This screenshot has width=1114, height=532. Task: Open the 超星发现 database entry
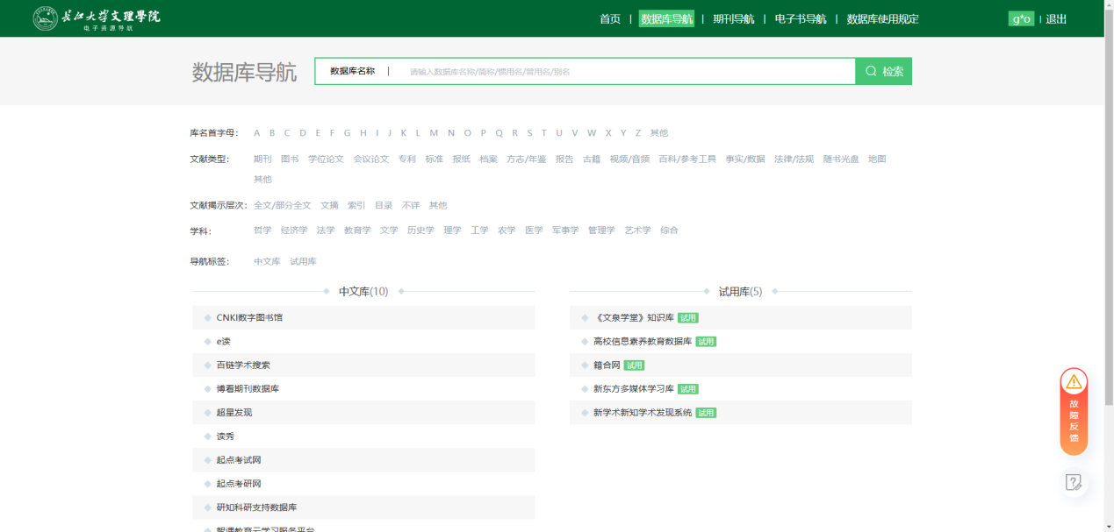tap(234, 413)
